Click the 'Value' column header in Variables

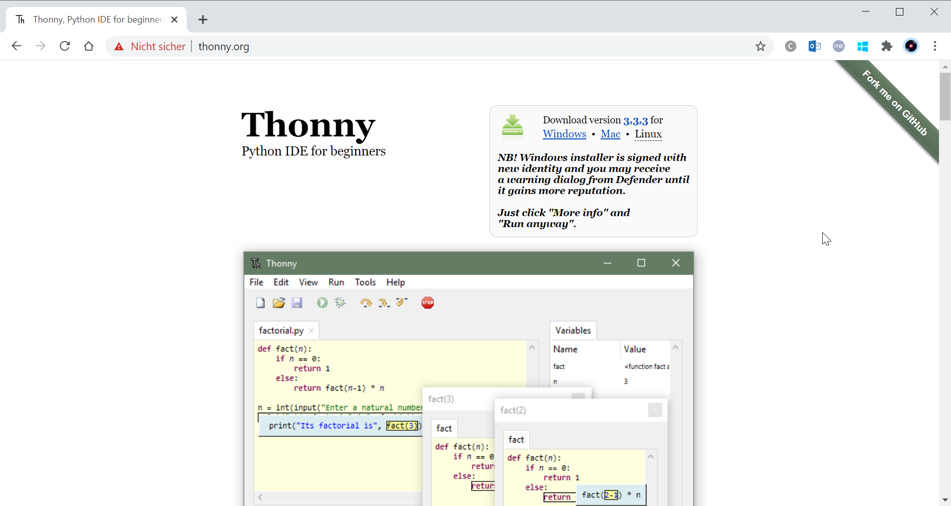[x=635, y=350]
